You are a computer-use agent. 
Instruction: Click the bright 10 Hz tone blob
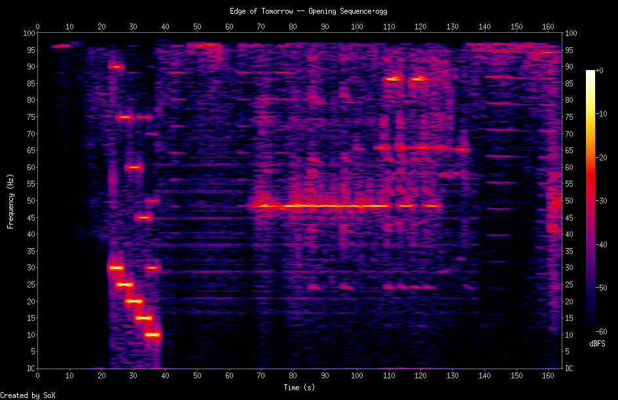[153, 335]
